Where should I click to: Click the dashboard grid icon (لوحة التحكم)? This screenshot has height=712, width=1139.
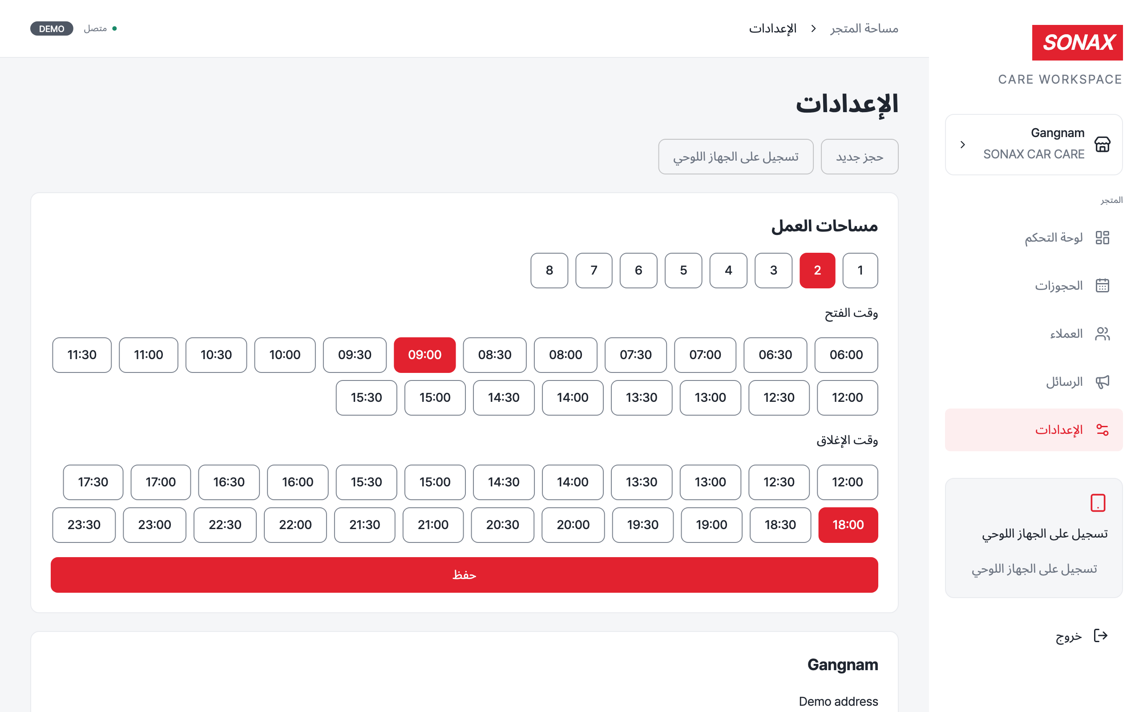pyautogui.click(x=1102, y=237)
